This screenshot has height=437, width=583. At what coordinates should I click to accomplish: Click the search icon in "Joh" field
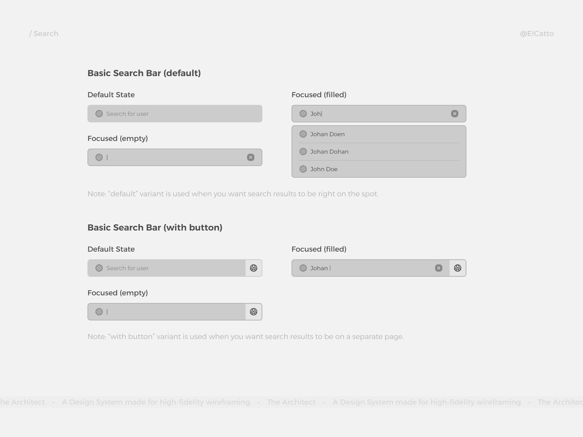tap(303, 114)
